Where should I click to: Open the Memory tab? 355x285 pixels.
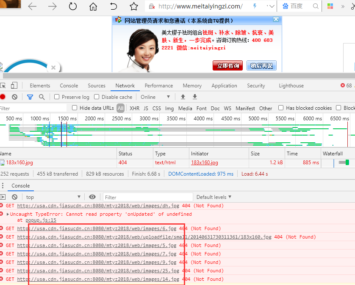click(192, 86)
